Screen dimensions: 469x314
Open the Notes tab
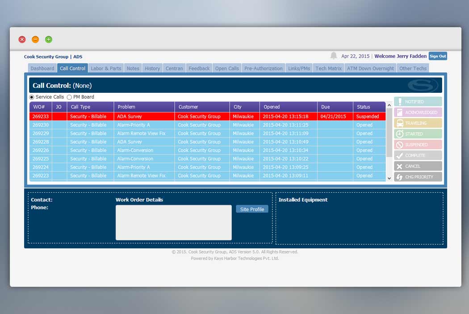coord(133,68)
